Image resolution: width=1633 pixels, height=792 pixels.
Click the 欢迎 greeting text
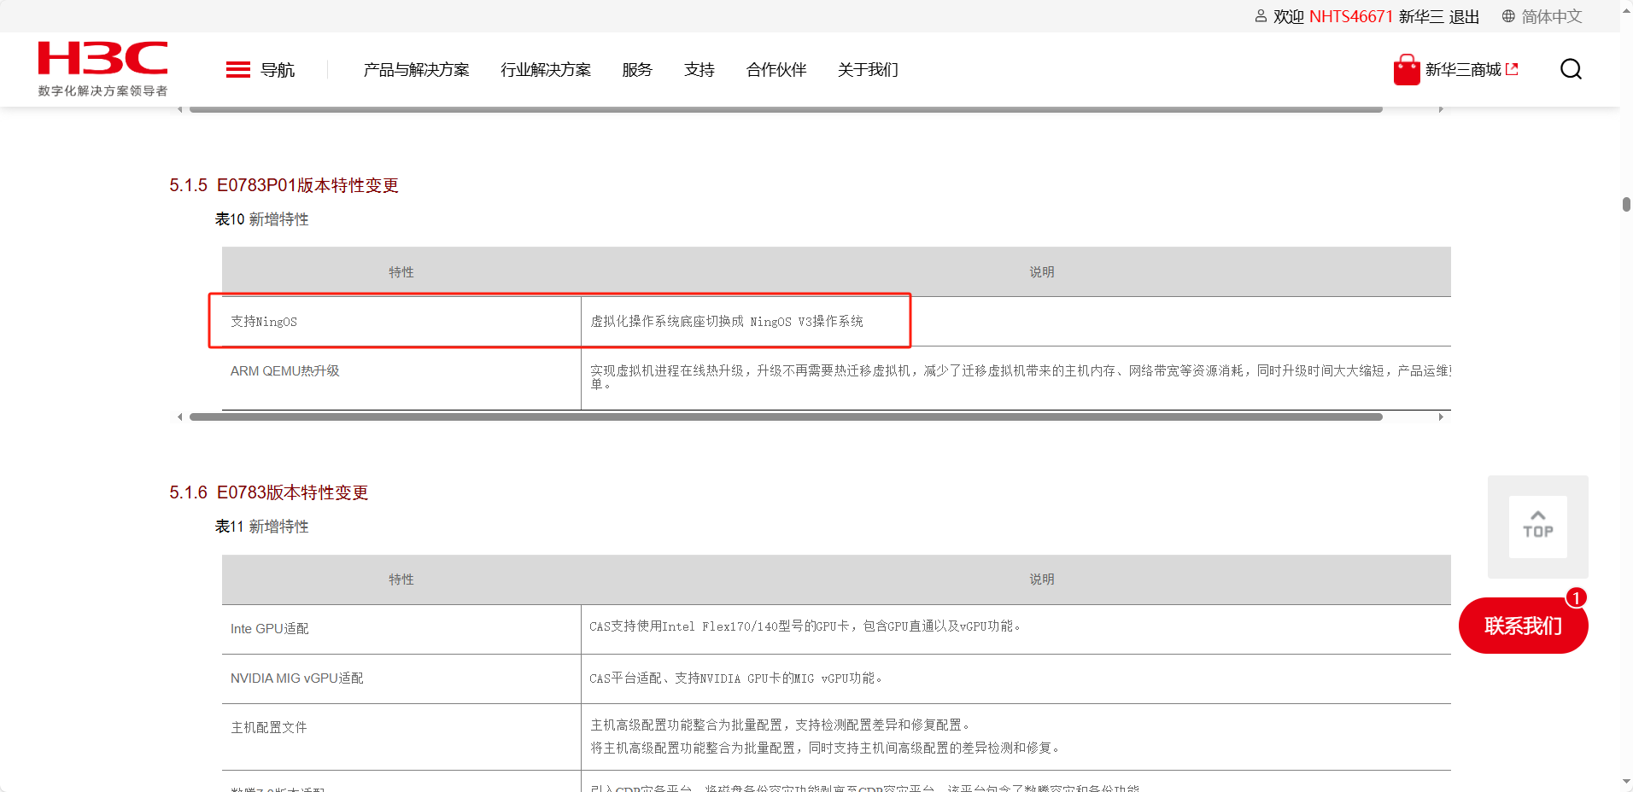pos(1288,16)
